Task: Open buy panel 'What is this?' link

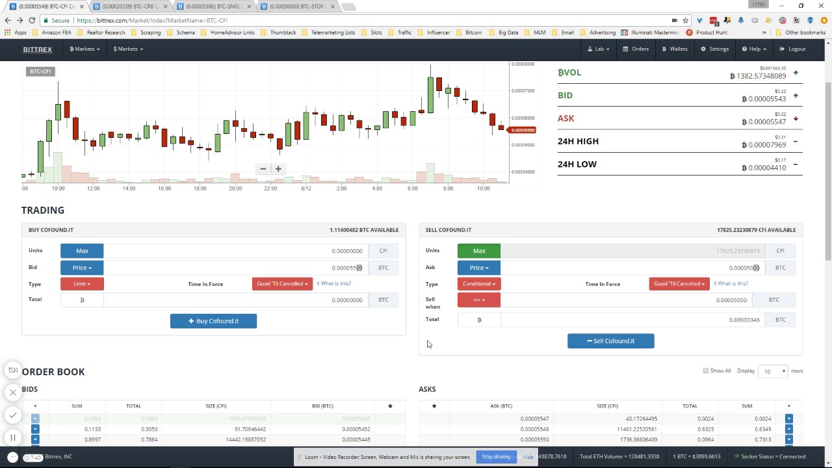Action: (x=334, y=283)
